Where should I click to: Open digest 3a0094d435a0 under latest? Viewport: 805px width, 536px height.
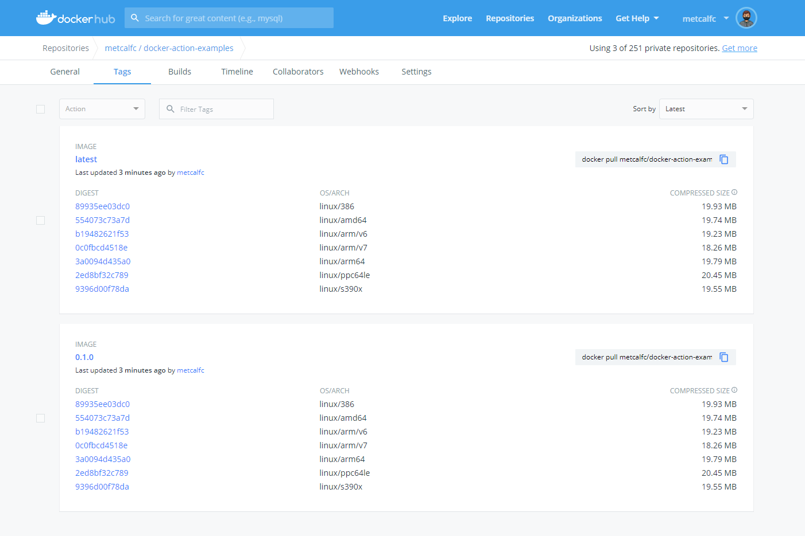[x=103, y=261]
